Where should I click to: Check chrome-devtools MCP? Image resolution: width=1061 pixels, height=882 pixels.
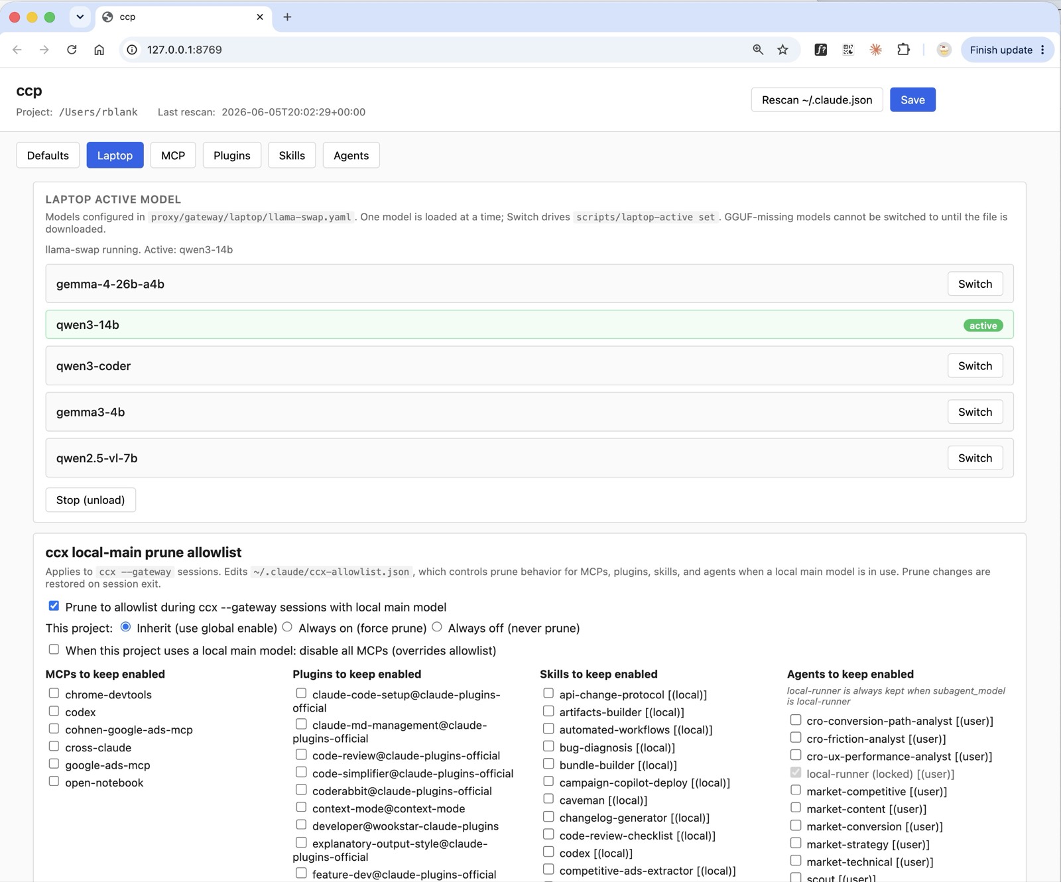tap(54, 694)
